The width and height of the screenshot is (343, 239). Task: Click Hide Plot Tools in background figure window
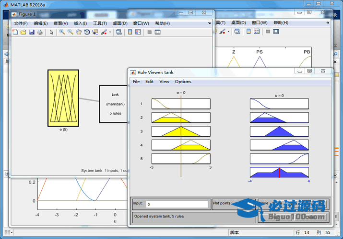(x=268, y=32)
